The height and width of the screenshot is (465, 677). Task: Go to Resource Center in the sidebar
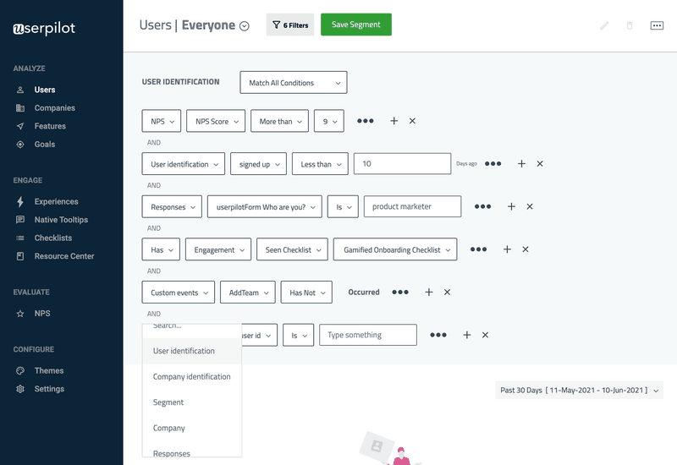coord(64,256)
